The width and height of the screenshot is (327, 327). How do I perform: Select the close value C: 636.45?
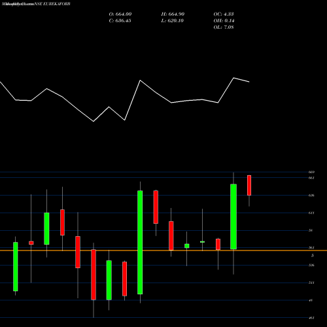click(x=120, y=21)
